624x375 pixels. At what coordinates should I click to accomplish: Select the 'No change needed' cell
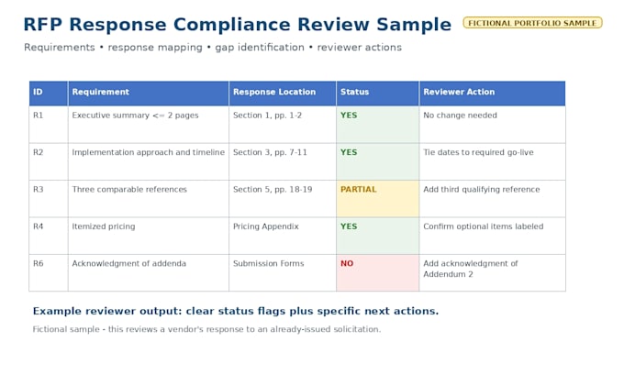492,125
